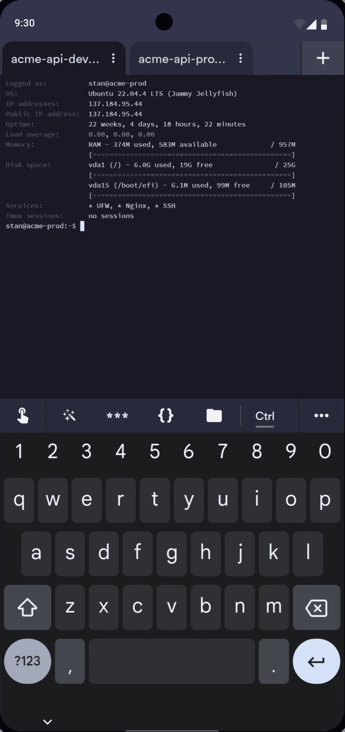This screenshot has width=345, height=732.
Task: Open the curly braces snippets icon
Action: [166, 416]
